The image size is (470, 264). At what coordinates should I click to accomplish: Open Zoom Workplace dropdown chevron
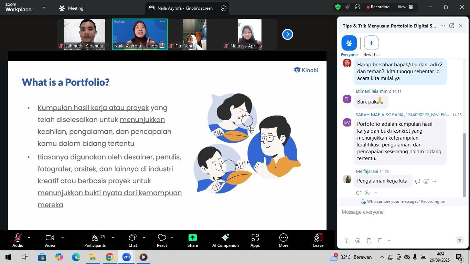(44, 8)
